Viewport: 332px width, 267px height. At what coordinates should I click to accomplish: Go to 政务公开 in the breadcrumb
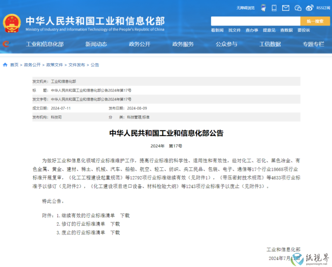pos(32,65)
